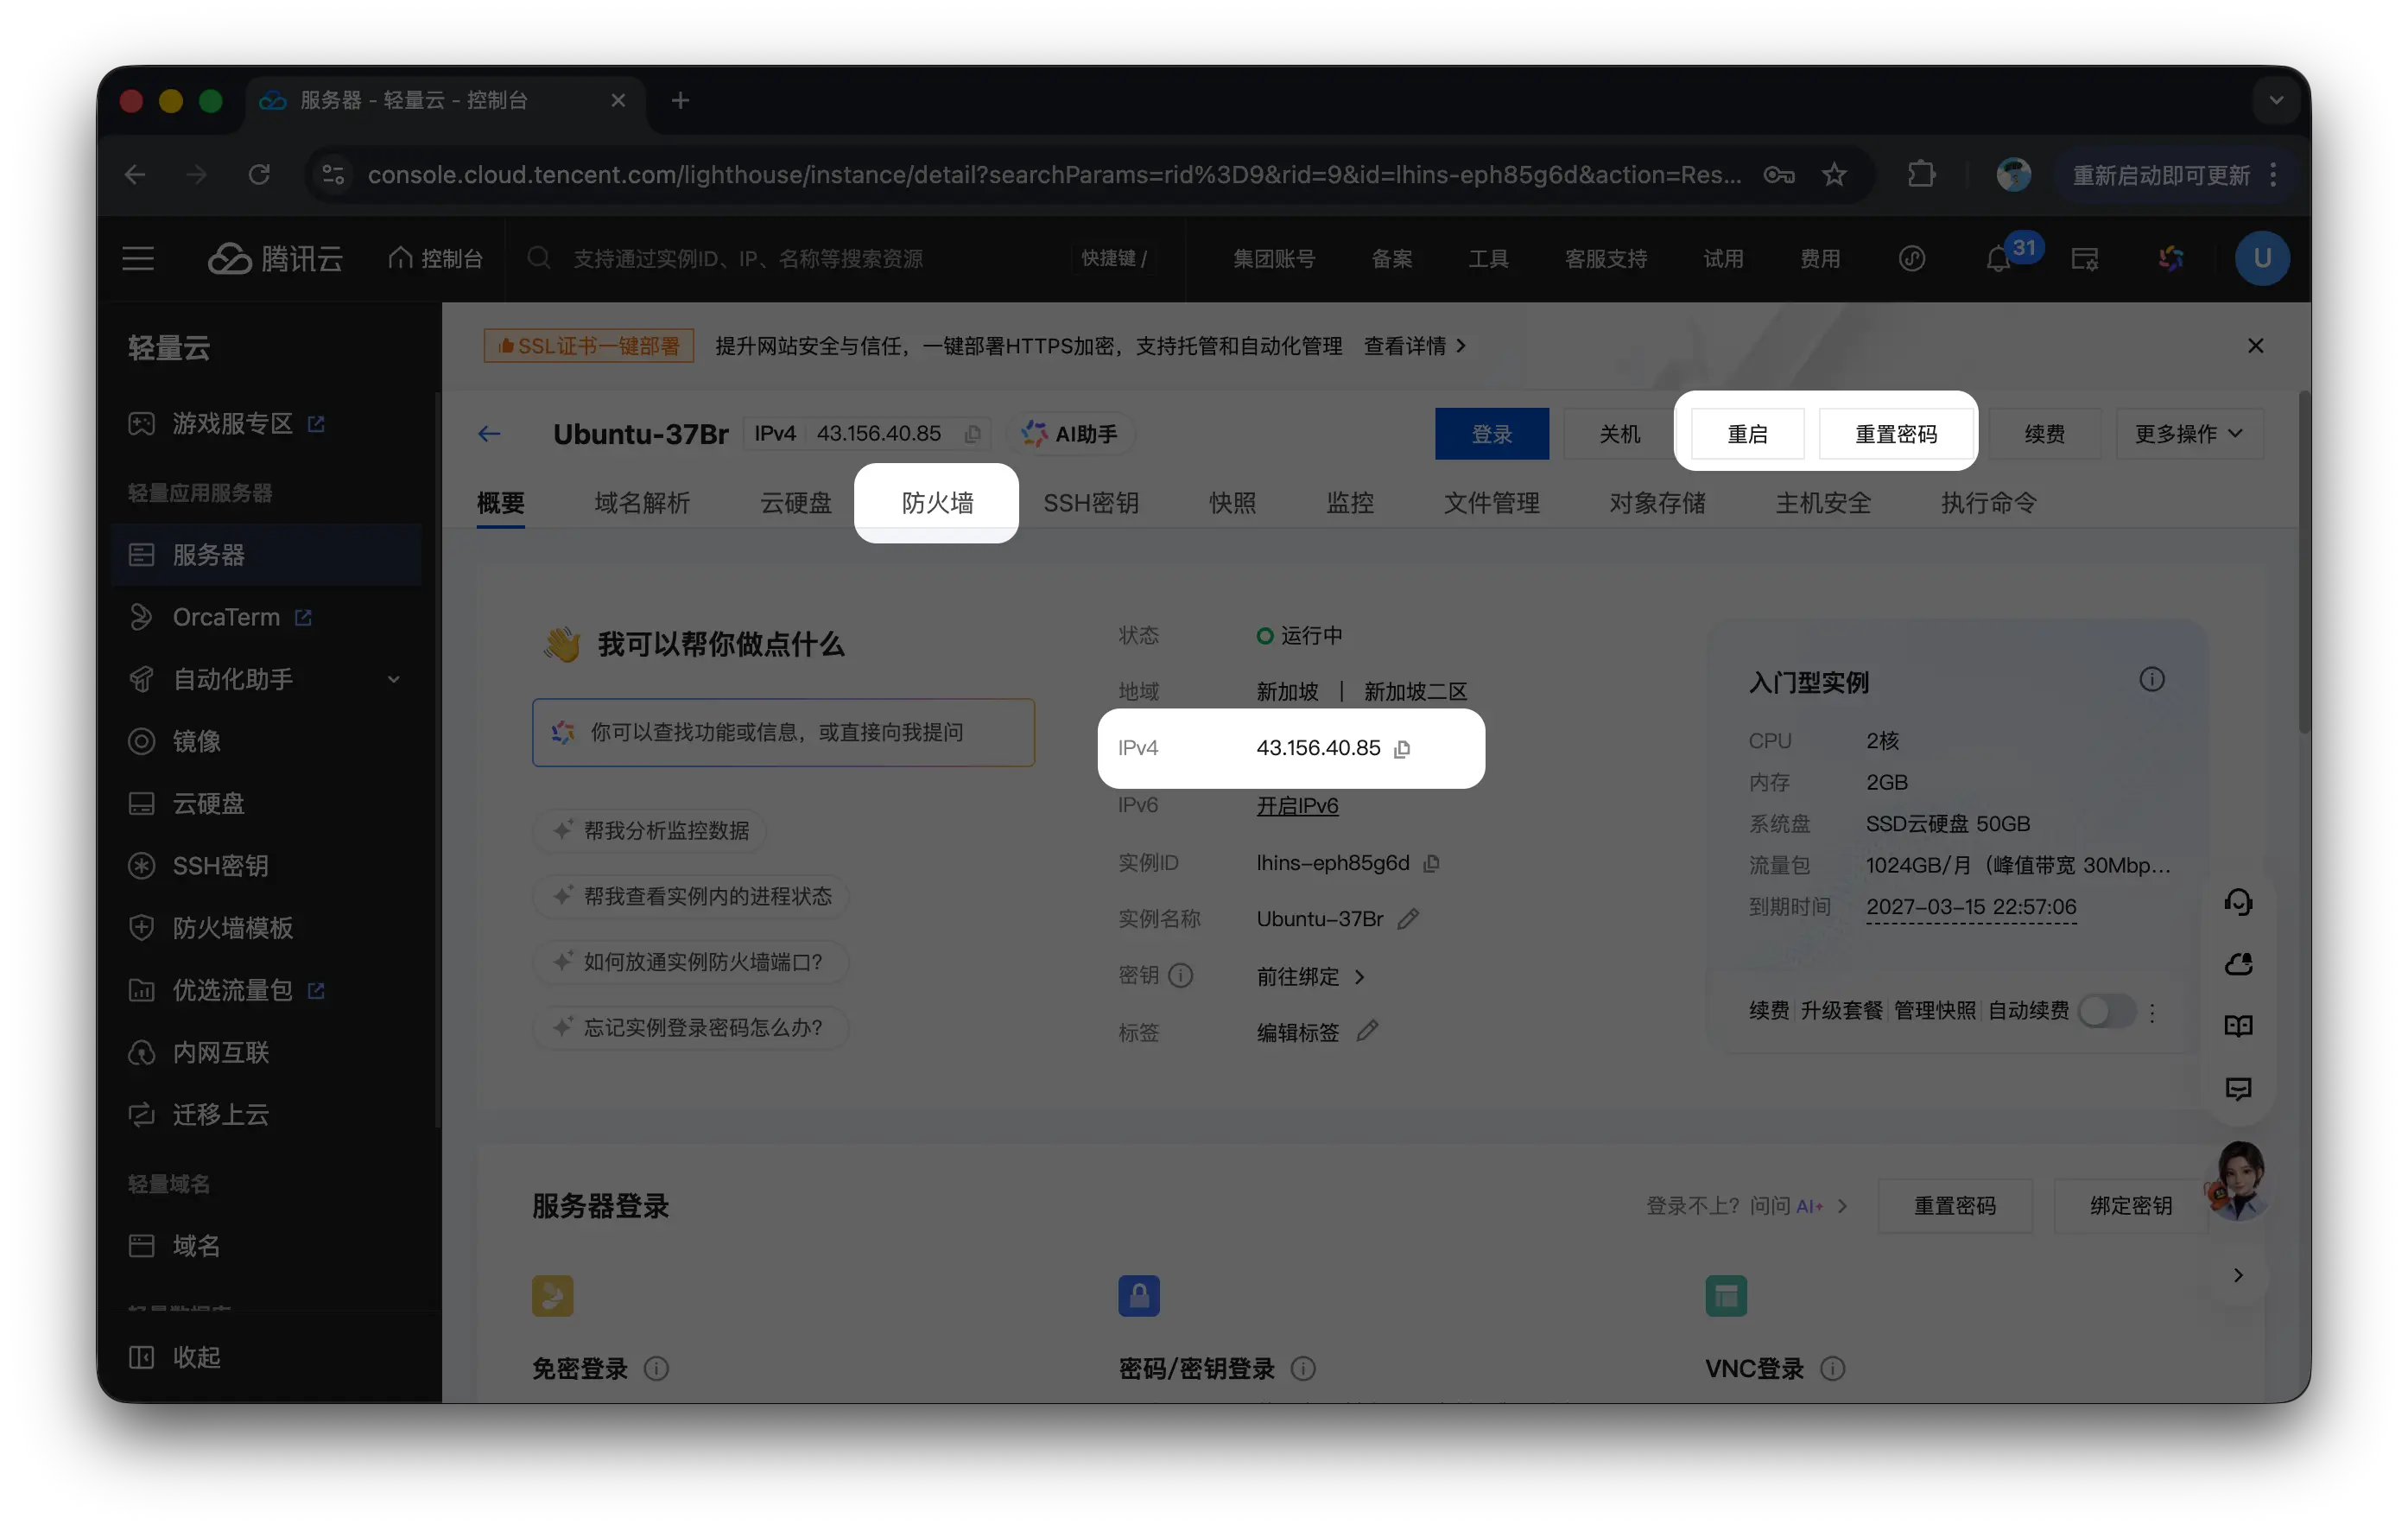
Task: Click the page vertical scrollbar
Action: pos(2303,561)
